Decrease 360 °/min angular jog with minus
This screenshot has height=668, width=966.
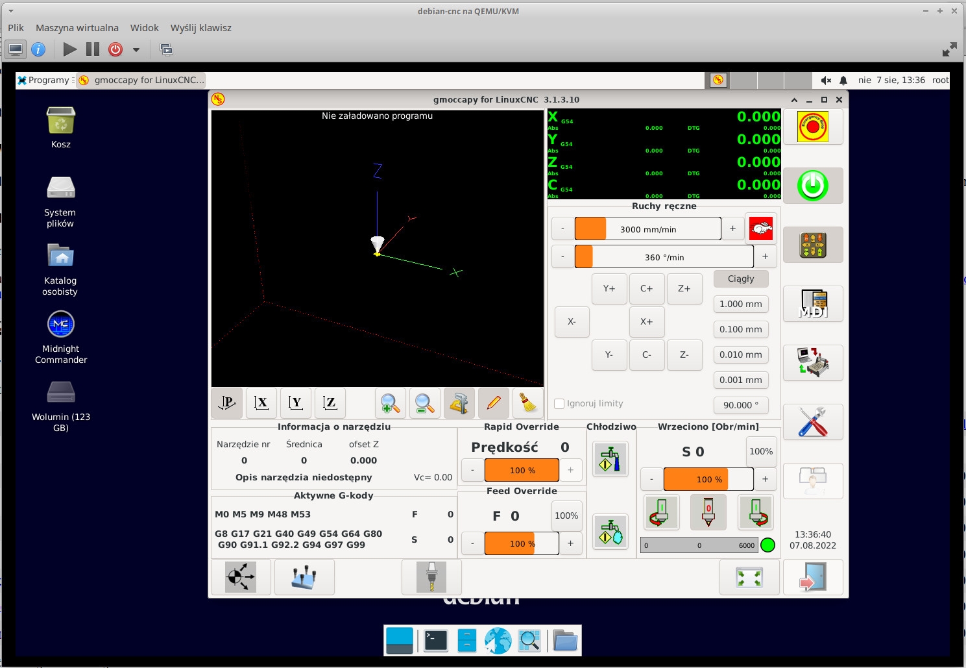coord(562,256)
